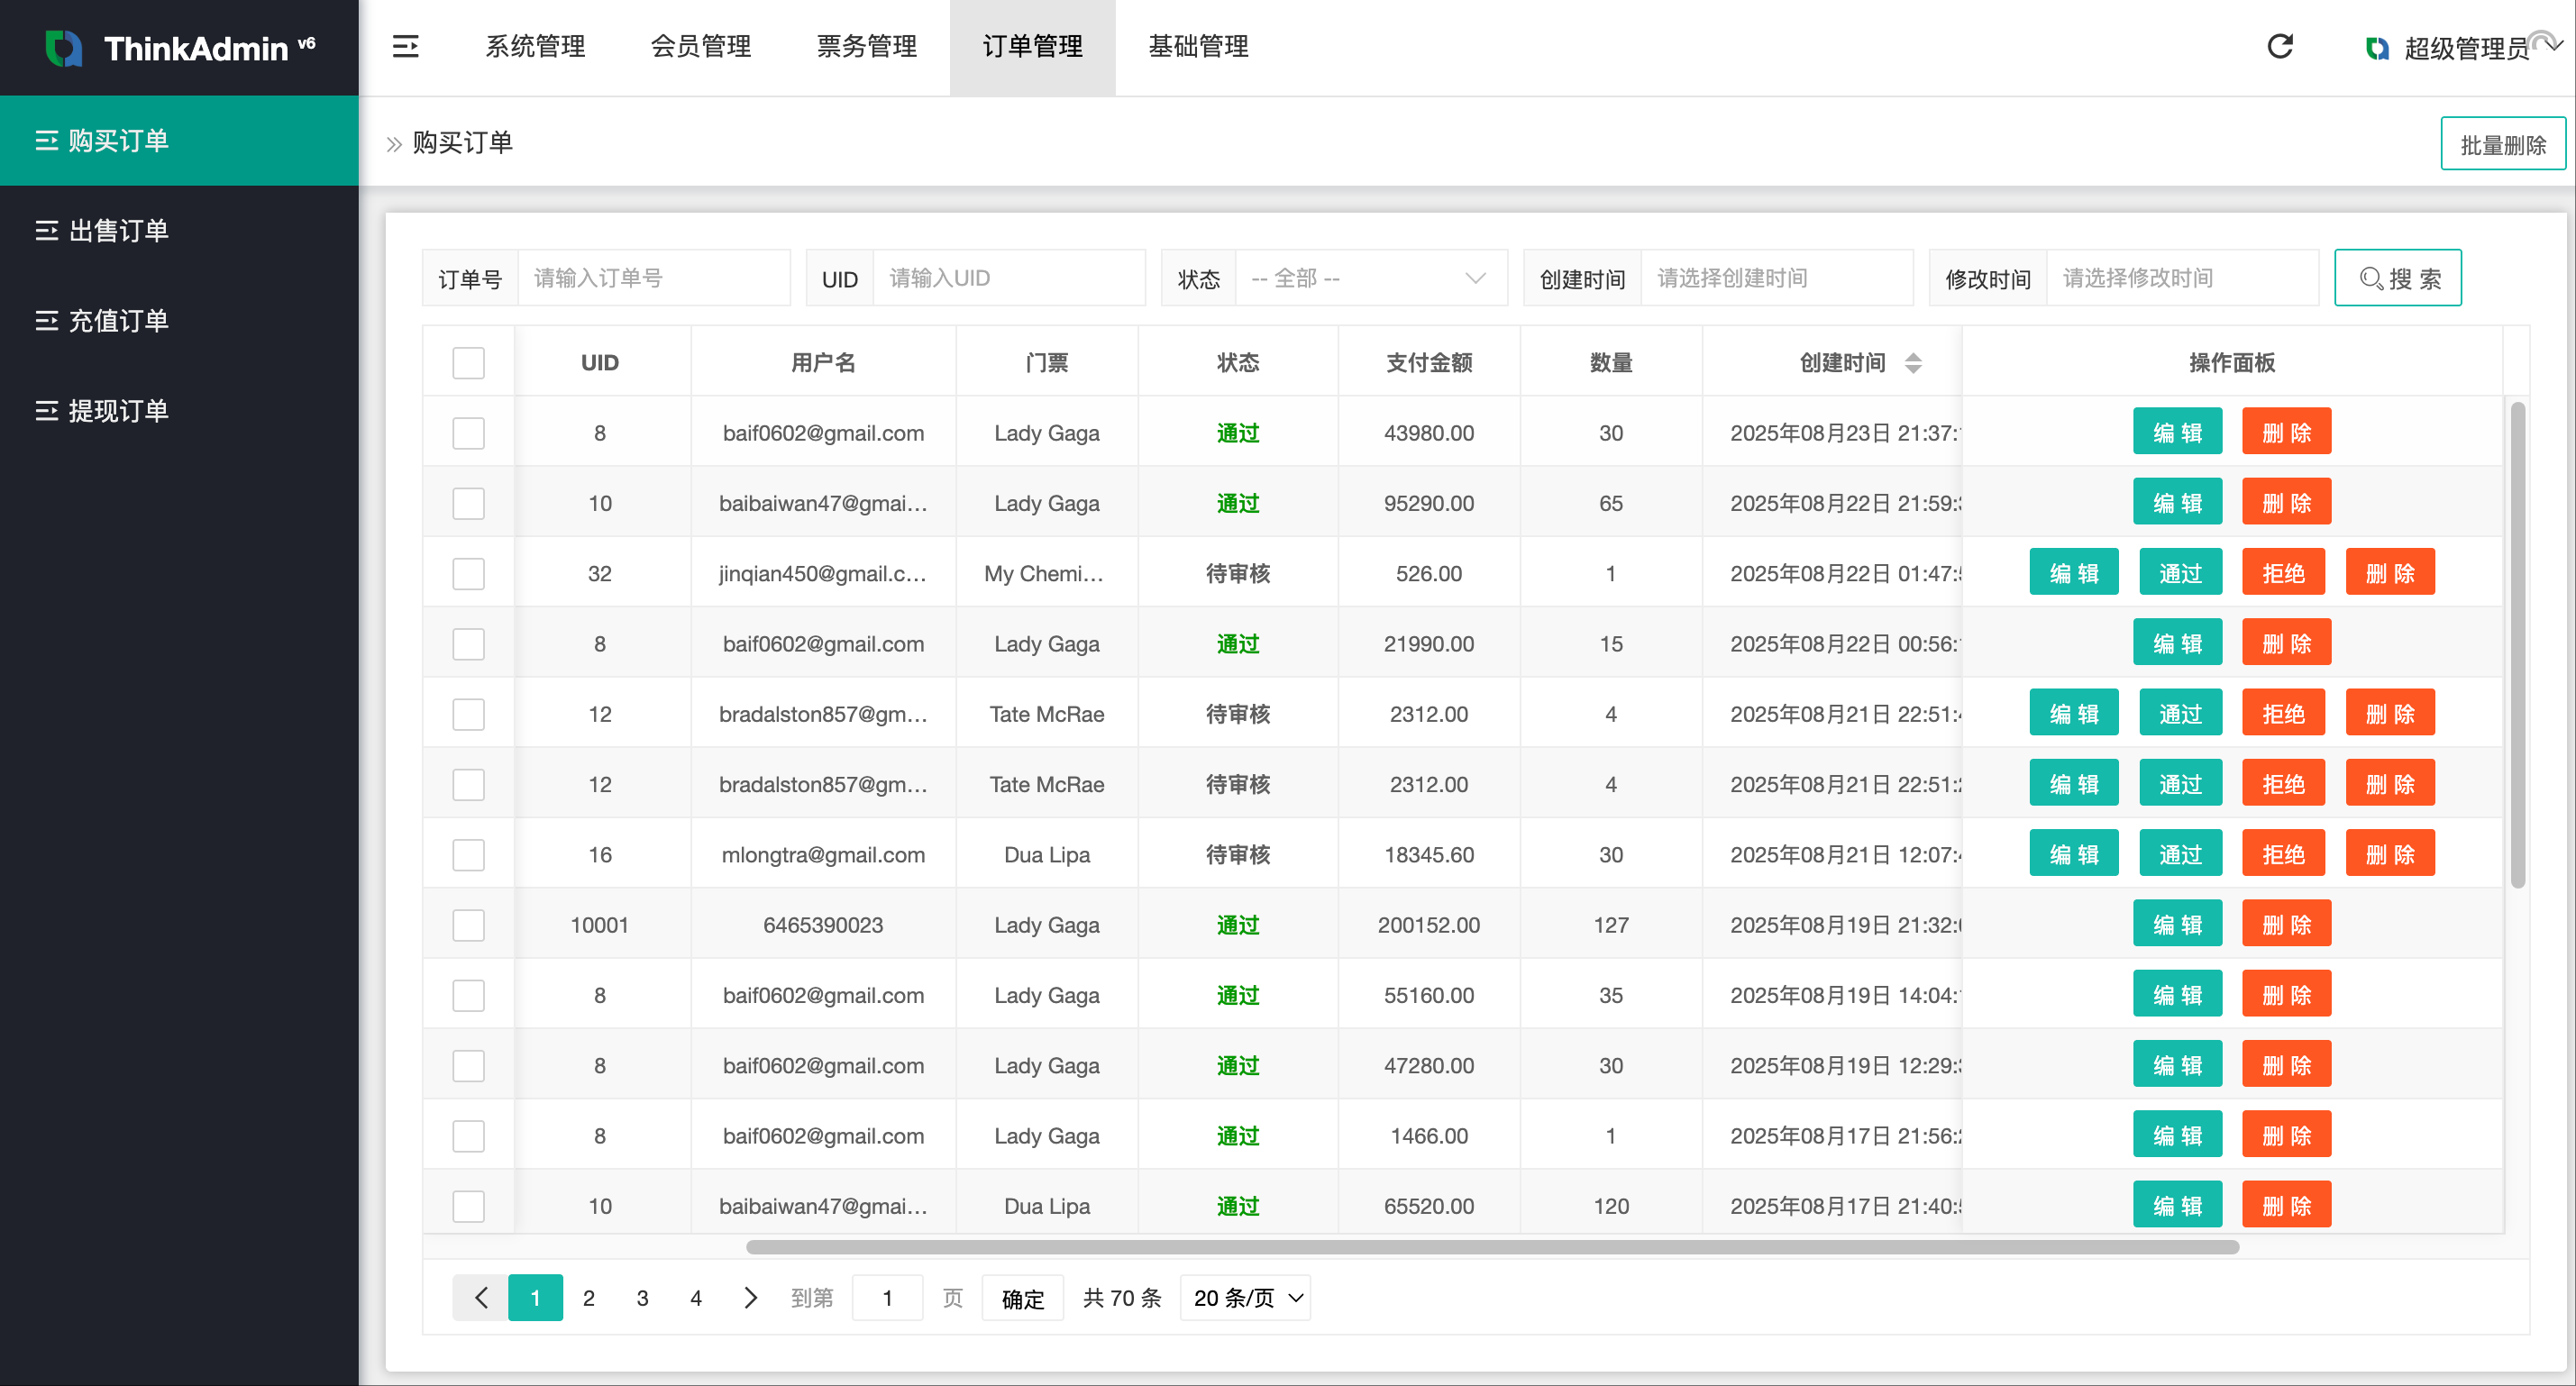This screenshot has width=2576, height=1386.
Task: Open 提现订单 in the sidebar
Action: tap(118, 410)
